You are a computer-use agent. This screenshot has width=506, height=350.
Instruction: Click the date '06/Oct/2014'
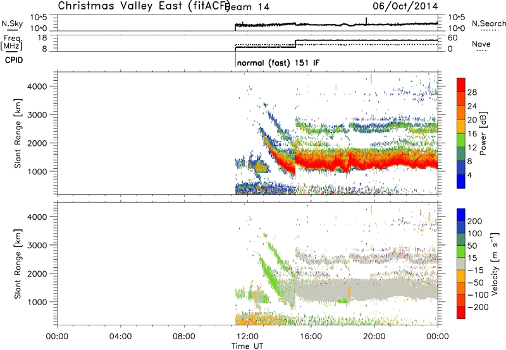[405, 6]
